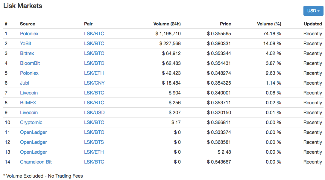
Task: Click the Price column header
Action: coord(225,24)
